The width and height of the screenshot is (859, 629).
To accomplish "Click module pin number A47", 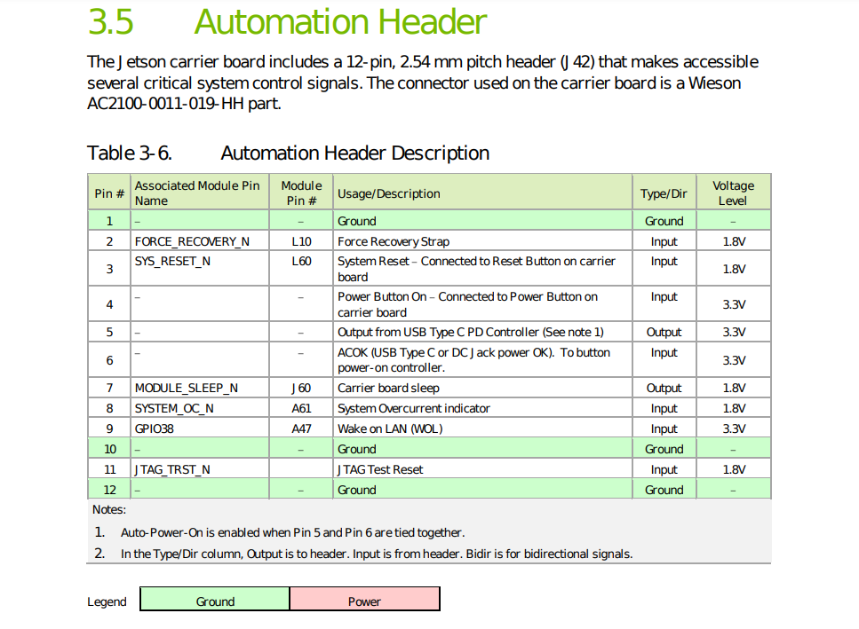I will tap(301, 429).
